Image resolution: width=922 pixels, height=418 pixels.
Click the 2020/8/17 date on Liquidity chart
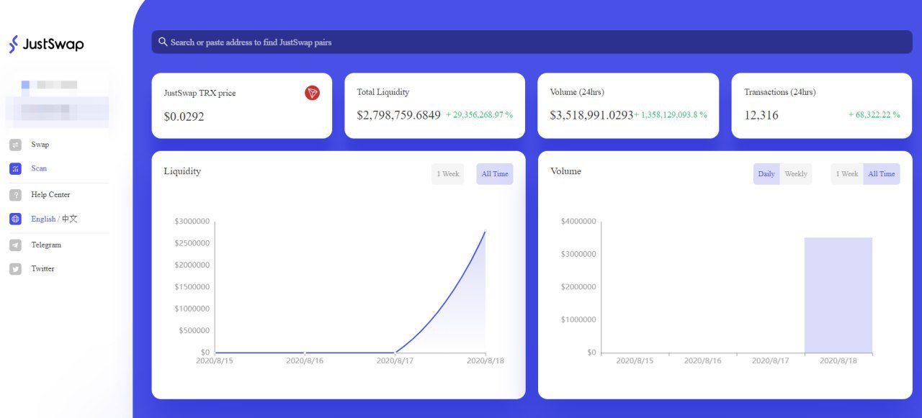coord(395,360)
